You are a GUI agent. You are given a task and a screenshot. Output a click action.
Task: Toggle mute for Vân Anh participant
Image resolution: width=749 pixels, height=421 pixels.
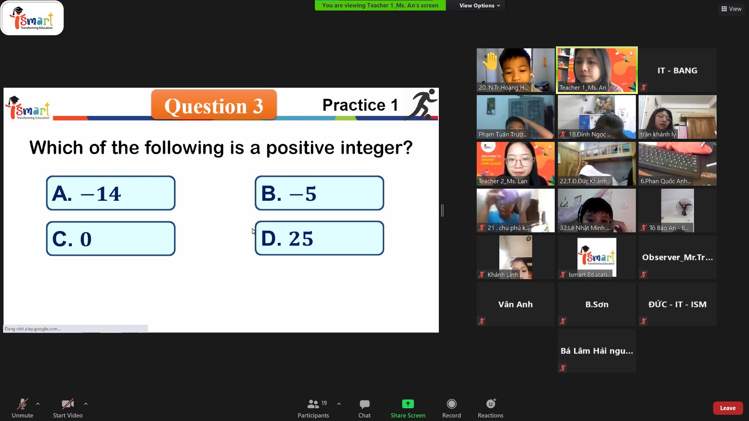pyautogui.click(x=482, y=321)
